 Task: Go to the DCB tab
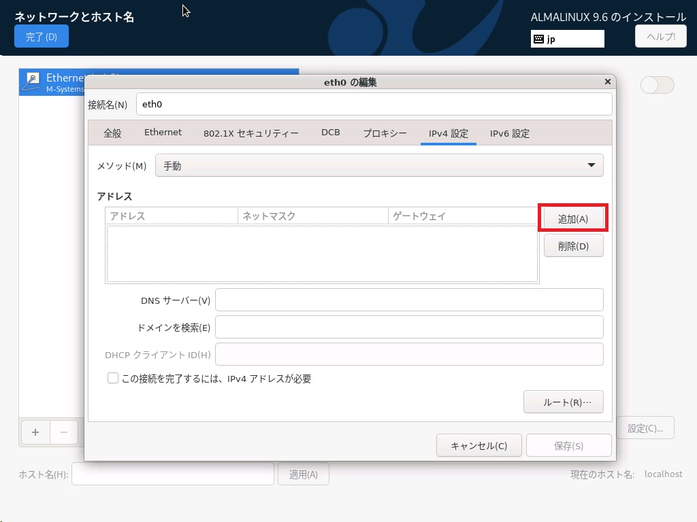(330, 133)
